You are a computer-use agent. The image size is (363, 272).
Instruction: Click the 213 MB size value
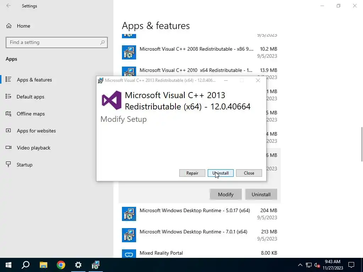click(269, 232)
